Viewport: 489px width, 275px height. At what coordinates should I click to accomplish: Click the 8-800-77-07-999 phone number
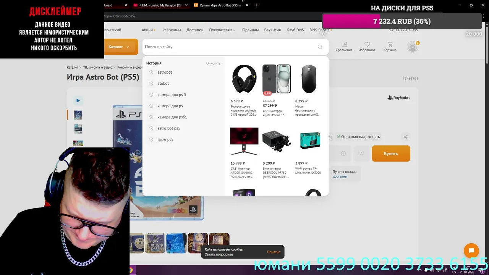[403, 30]
